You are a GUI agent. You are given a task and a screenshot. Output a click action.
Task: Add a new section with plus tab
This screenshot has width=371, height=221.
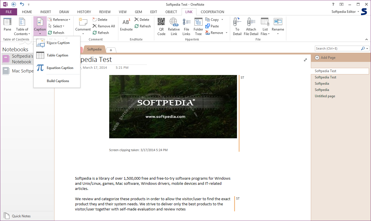tap(111, 50)
